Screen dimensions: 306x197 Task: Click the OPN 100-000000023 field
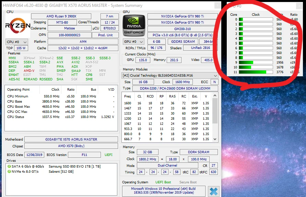pyautogui.click(x=70, y=35)
